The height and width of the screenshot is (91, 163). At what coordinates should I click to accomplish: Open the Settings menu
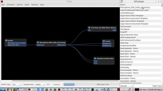[x=35, y=5]
